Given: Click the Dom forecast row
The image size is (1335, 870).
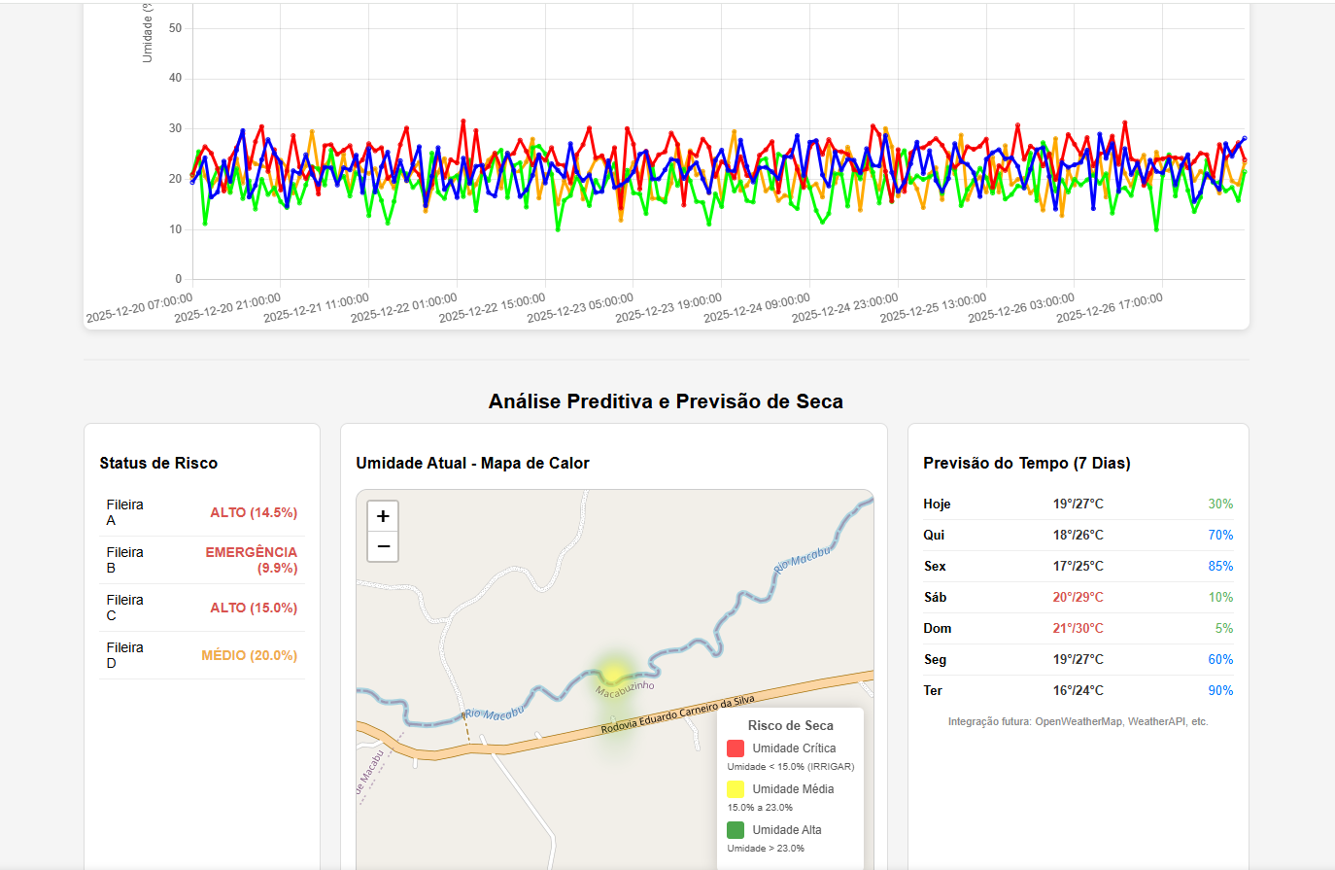Looking at the screenshot, I should tap(1078, 628).
